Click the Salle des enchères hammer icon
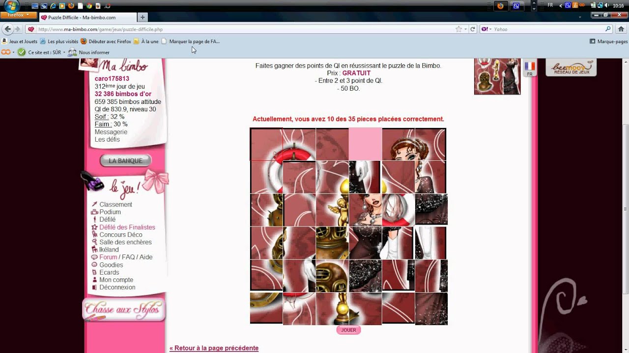 click(x=94, y=242)
